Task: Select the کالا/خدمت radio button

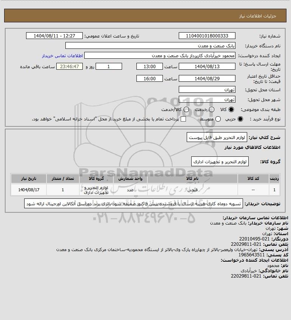Action: point(186,109)
